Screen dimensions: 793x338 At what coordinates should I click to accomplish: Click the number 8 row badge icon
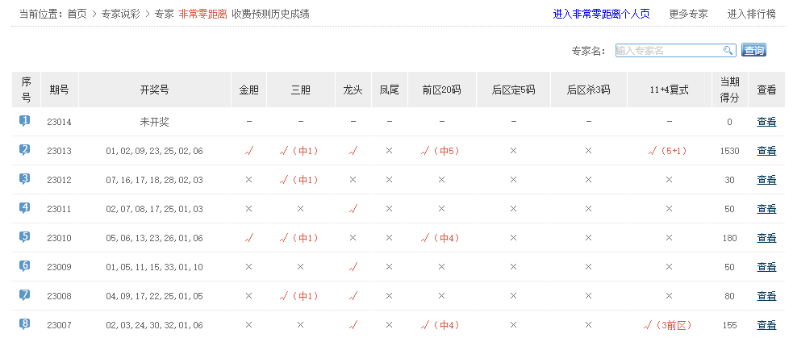[25, 324]
